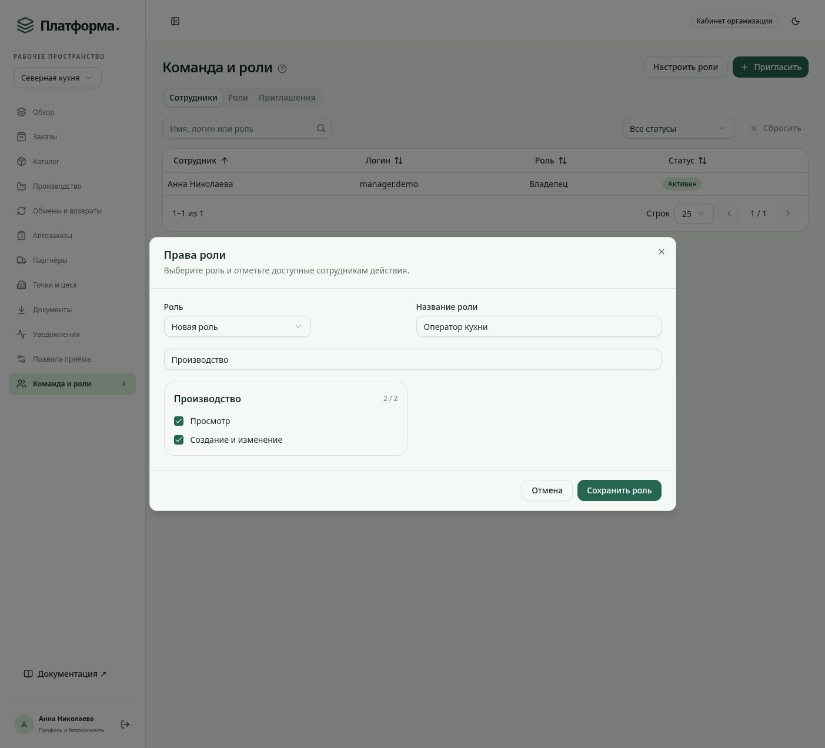Switch theme using moon icon
This screenshot has height=748, width=825.
pyautogui.click(x=796, y=21)
